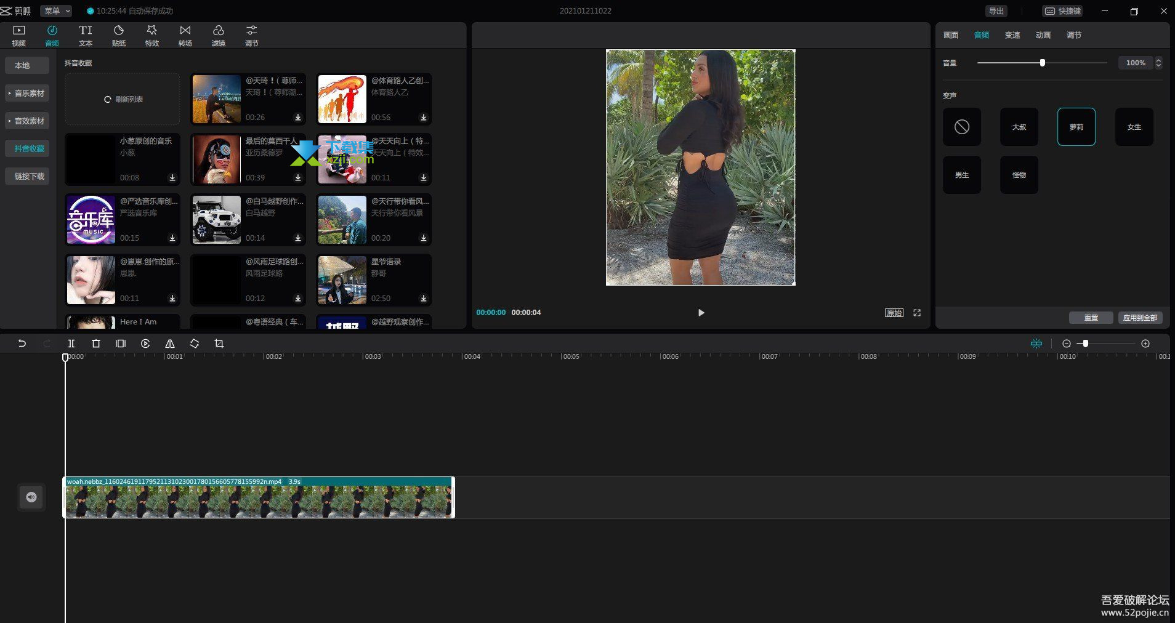Click the rotate icon in timeline toolbar
This screenshot has width=1175, height=623.
tap(195, 344)
